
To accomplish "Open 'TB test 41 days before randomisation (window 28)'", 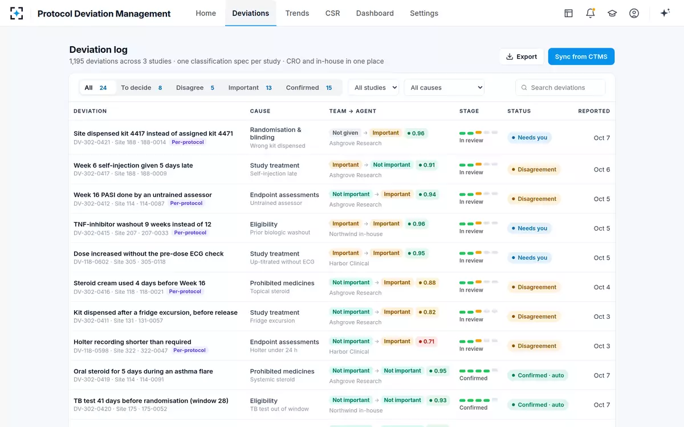I will click(151, 401).
